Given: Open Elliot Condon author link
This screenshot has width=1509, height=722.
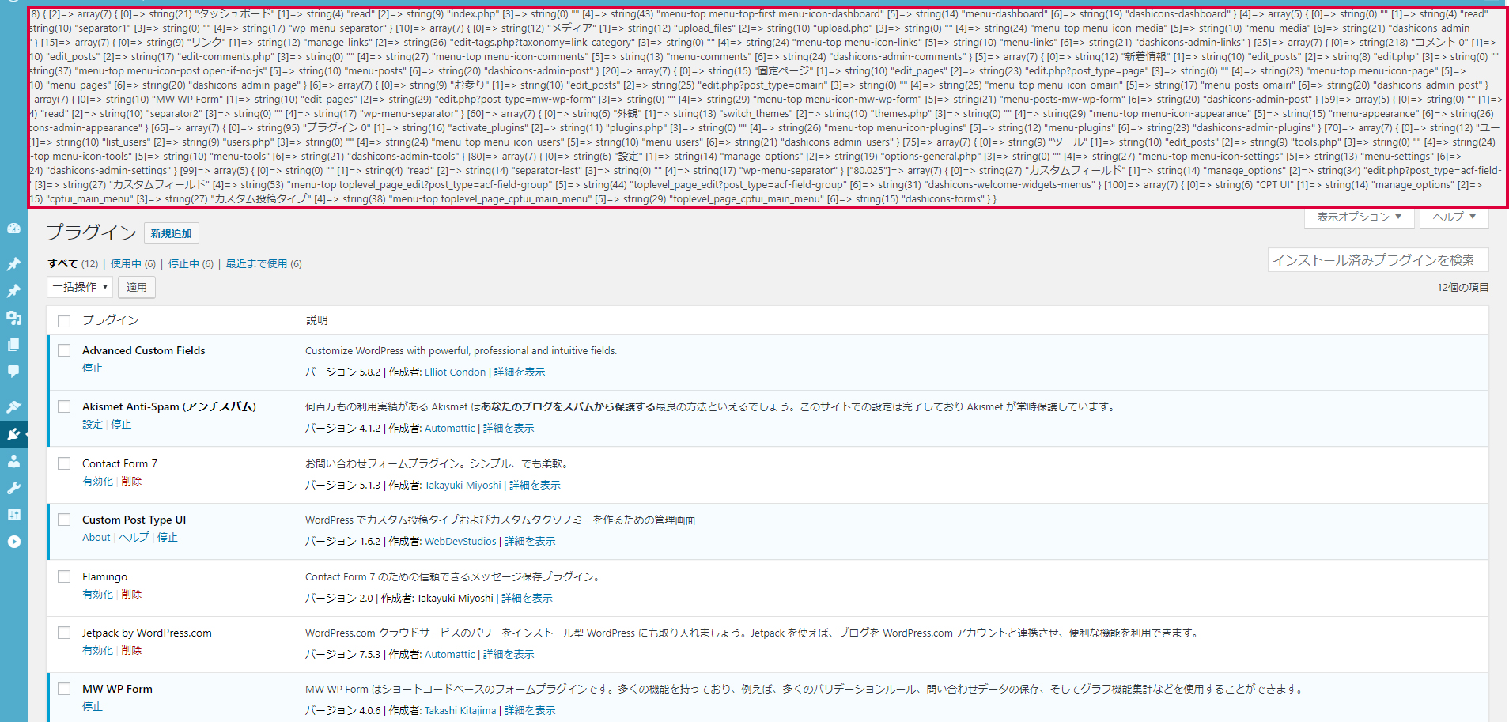Looking at the screenshot, I should [x=455, y=372].
